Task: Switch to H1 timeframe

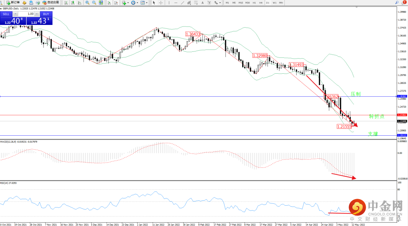Action: click(254, 3)
